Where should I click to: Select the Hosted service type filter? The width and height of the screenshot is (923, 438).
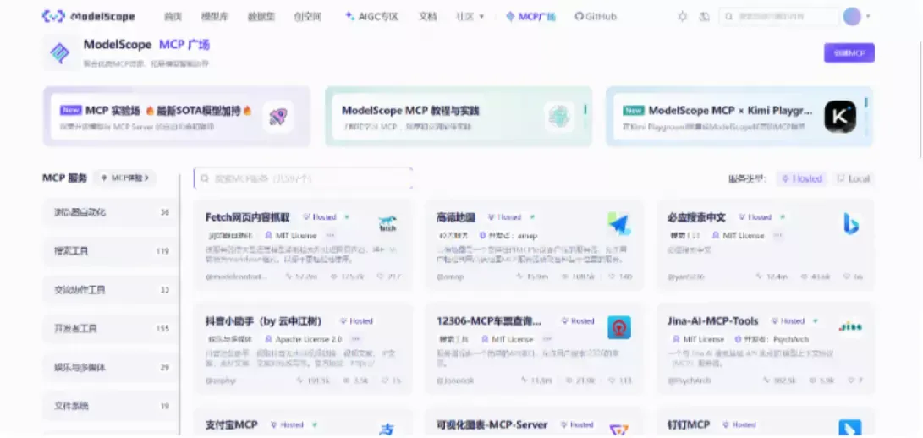click(801, 178)
